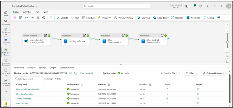Open the app launcher waffle icon

pos(6,6)
